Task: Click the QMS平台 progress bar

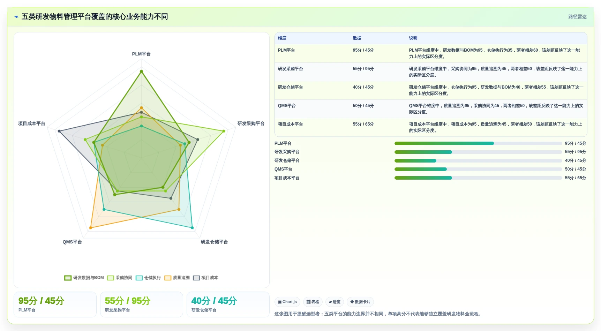Action: [x=478, y=169]
